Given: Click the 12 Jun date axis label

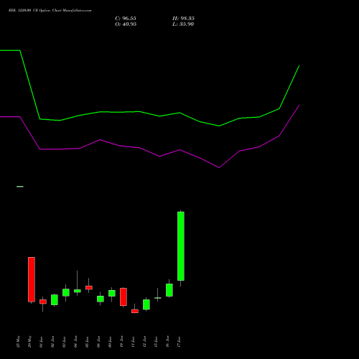Looking at the screenshot, I should [145, 342].
